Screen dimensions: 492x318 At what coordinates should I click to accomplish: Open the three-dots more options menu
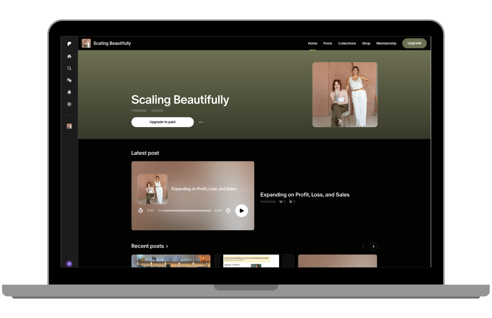(201, 122)
